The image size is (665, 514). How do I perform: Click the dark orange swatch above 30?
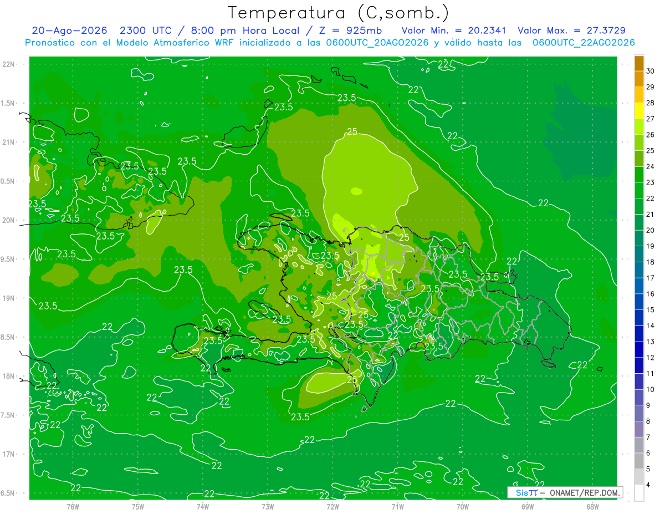tap(639, 63)
